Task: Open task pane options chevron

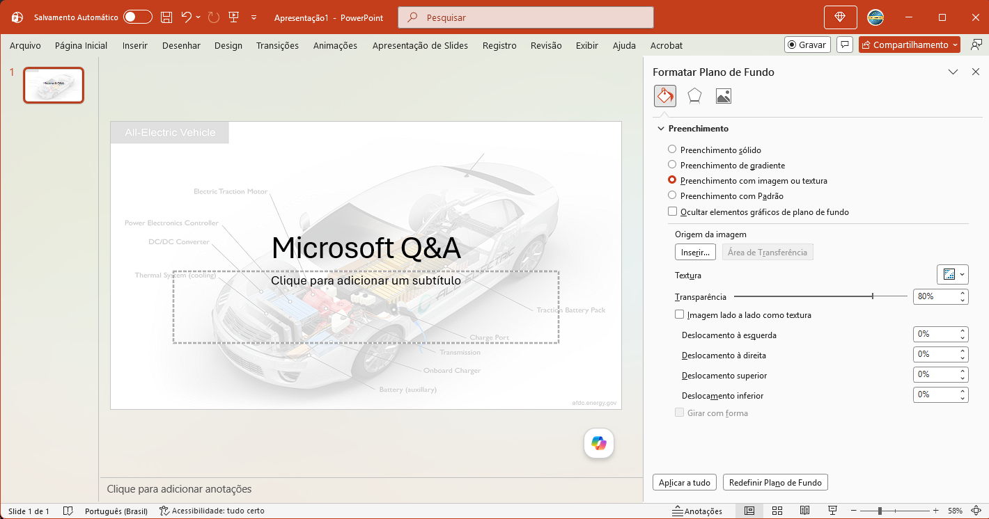Action: click(953, 72)
